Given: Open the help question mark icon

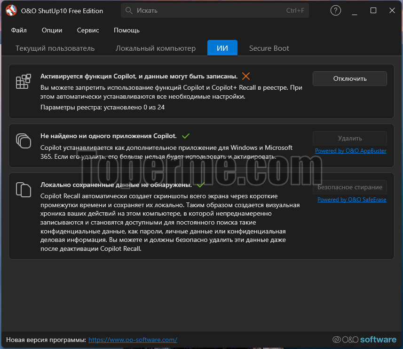Looking at the screenshot, I should [x=336, y=10].
